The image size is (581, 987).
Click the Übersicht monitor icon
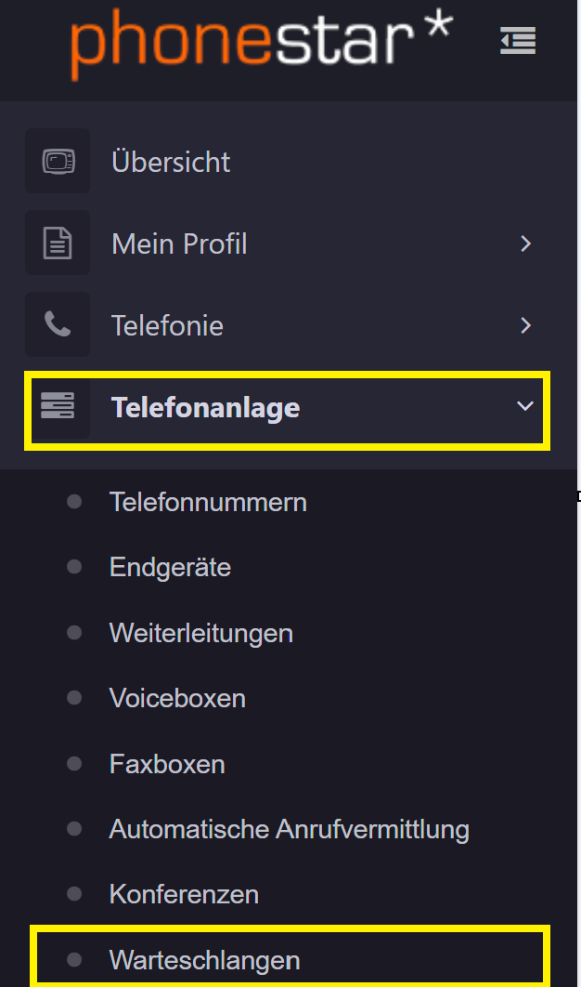58,161
